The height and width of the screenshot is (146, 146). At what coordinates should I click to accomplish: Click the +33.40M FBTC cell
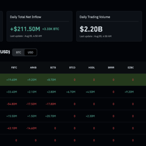pyautogui.click(x=12, y=92)
